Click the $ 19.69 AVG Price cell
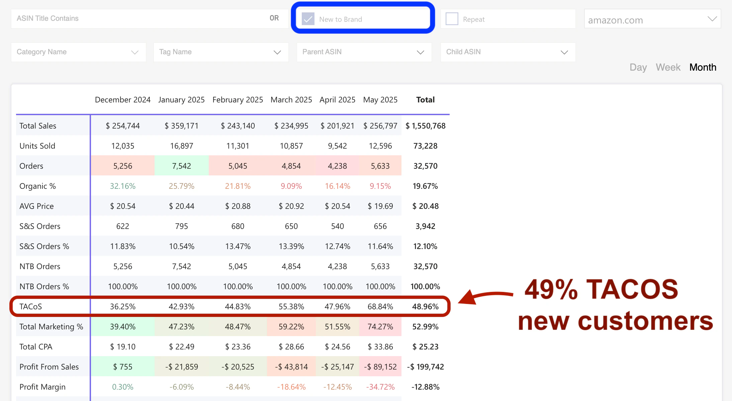732x401 pixels. tap(380, 206)
